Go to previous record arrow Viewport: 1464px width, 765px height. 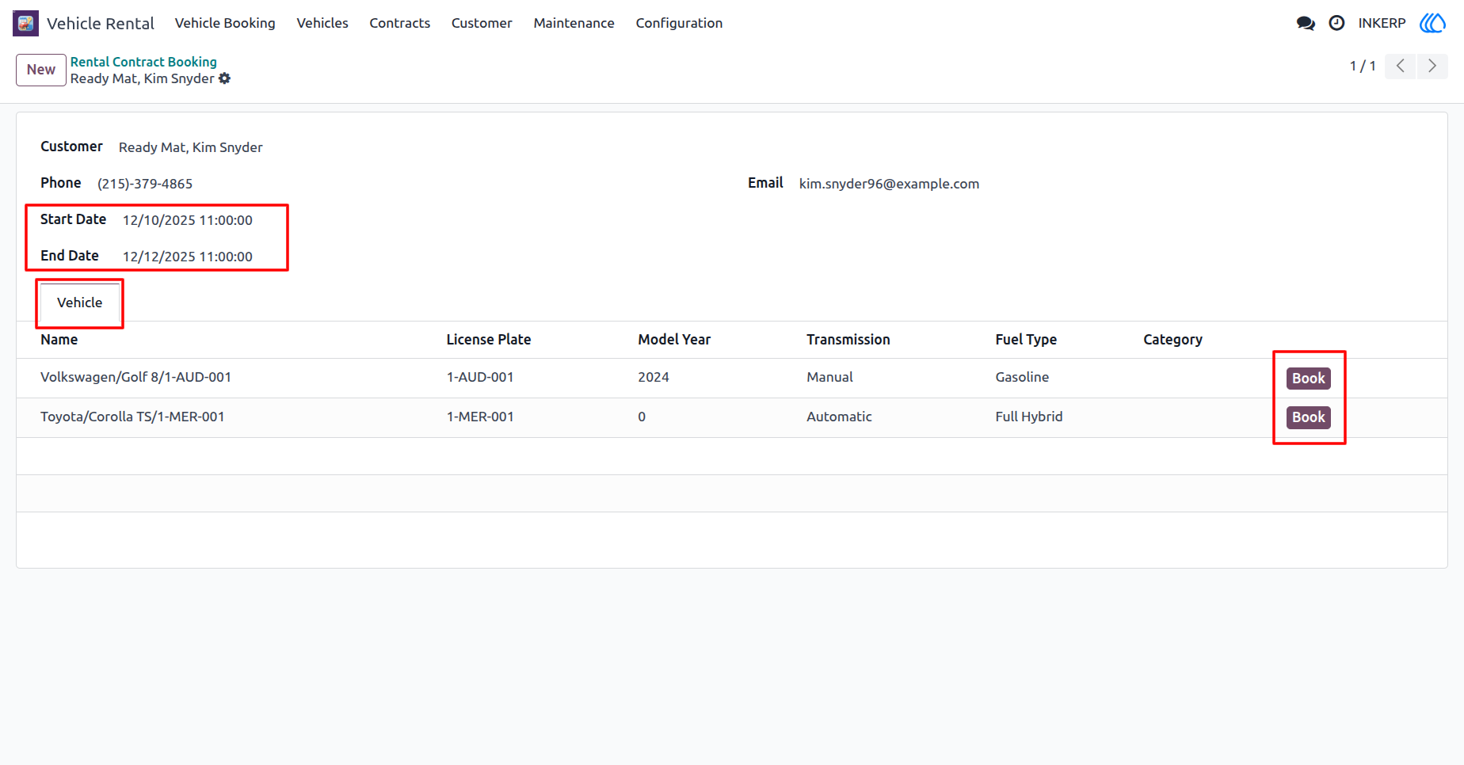pyautogui.click(x=1401, y=66)
